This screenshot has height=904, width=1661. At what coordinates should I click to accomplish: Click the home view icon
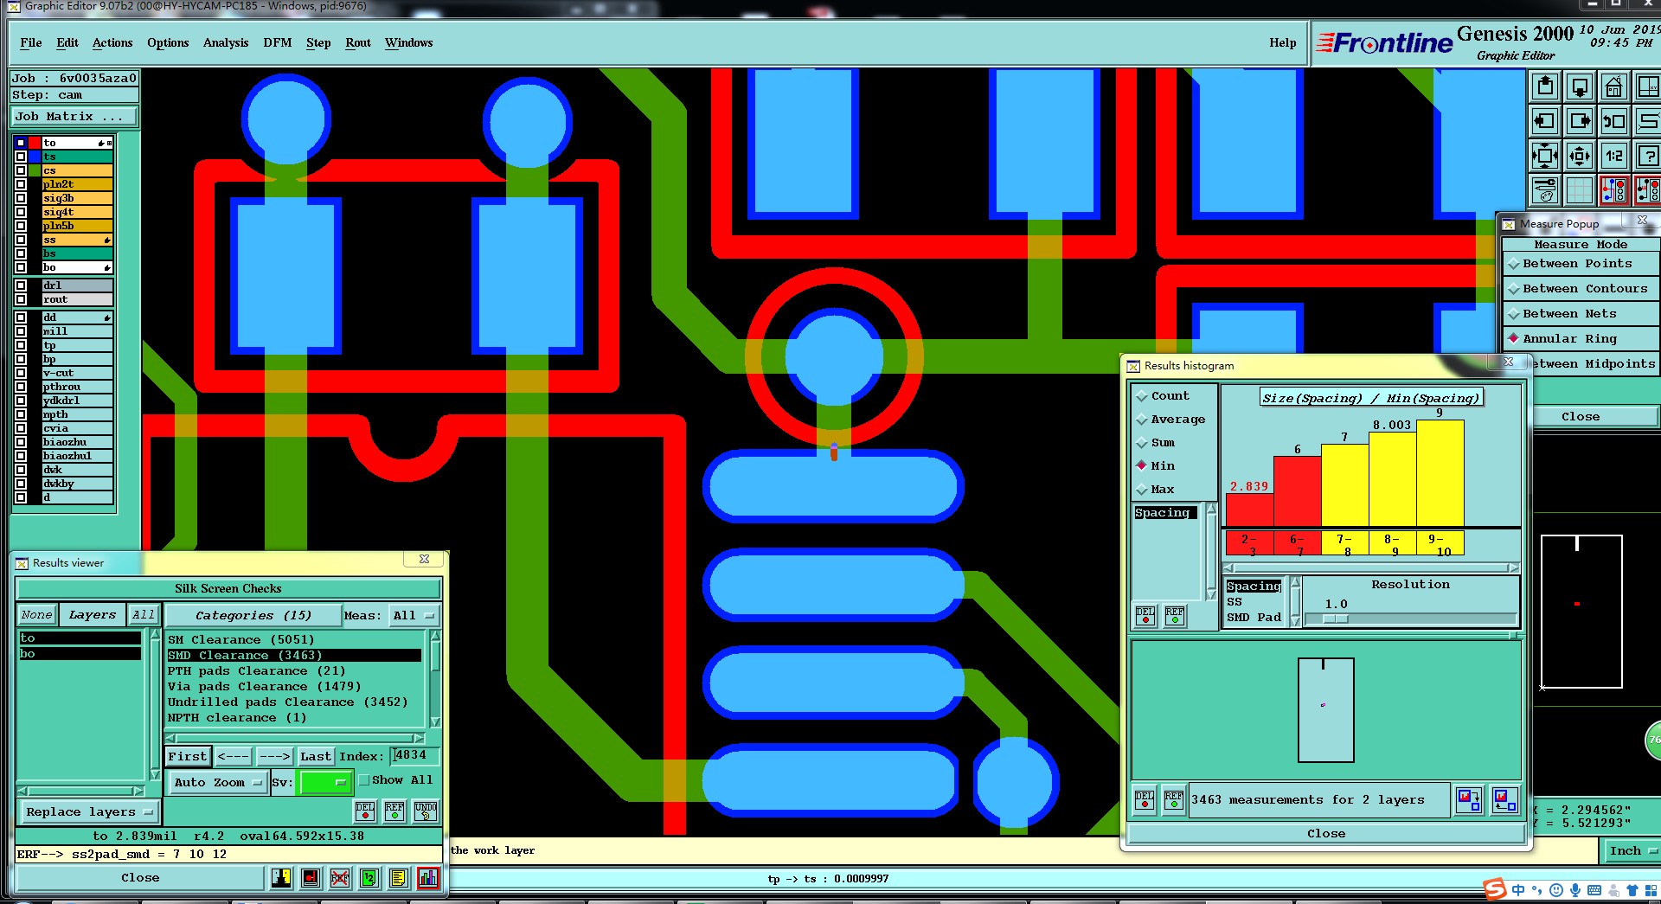click(1614, 87)
